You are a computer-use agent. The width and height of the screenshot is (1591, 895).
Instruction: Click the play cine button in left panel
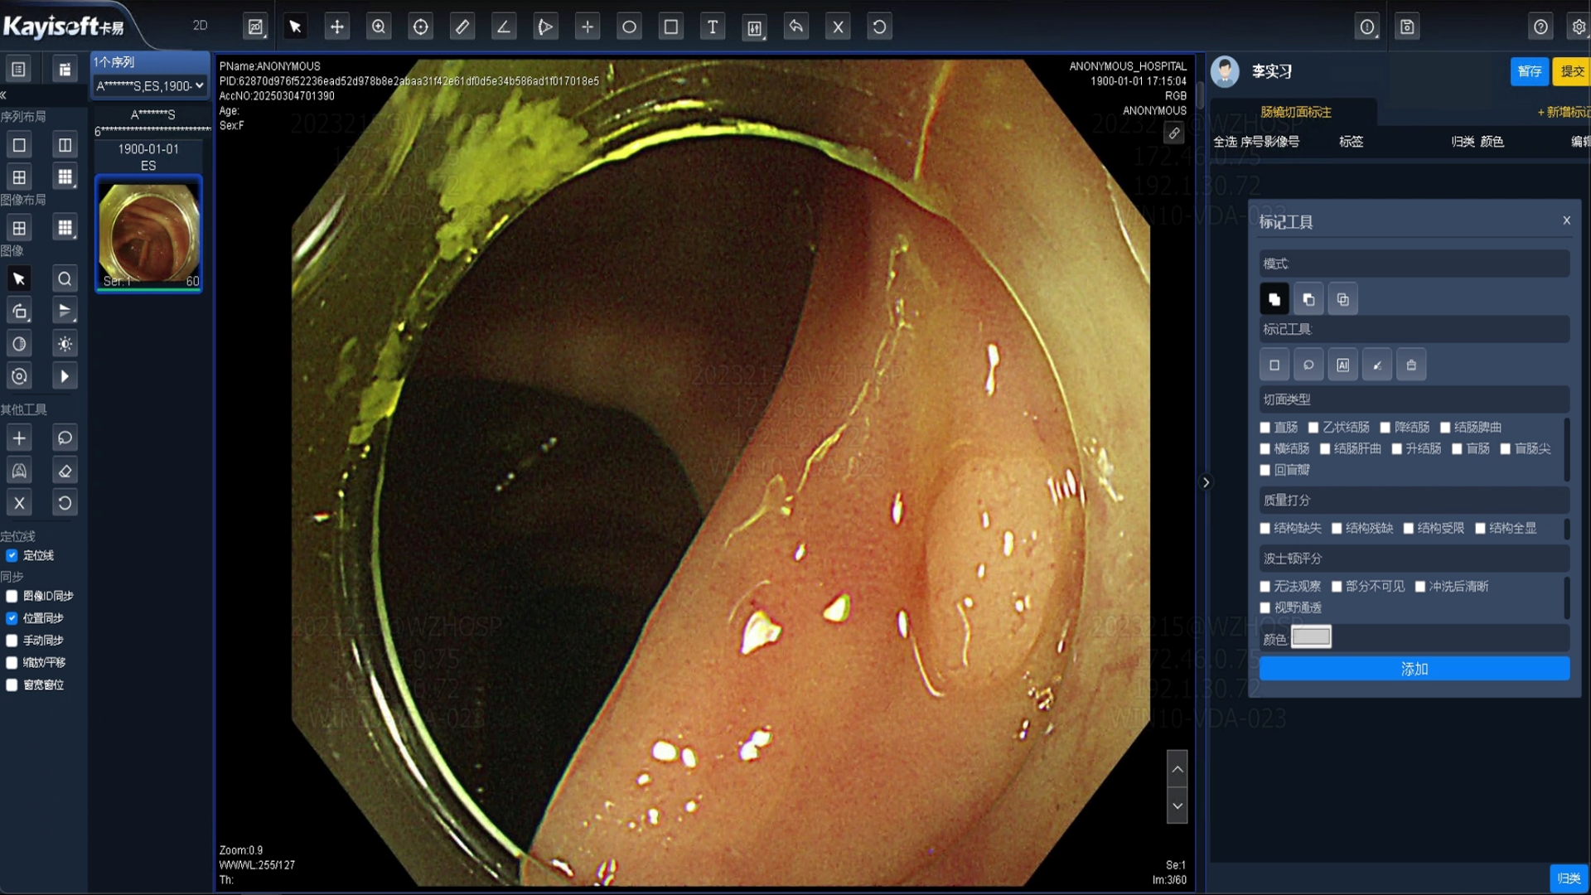(65, 376)
